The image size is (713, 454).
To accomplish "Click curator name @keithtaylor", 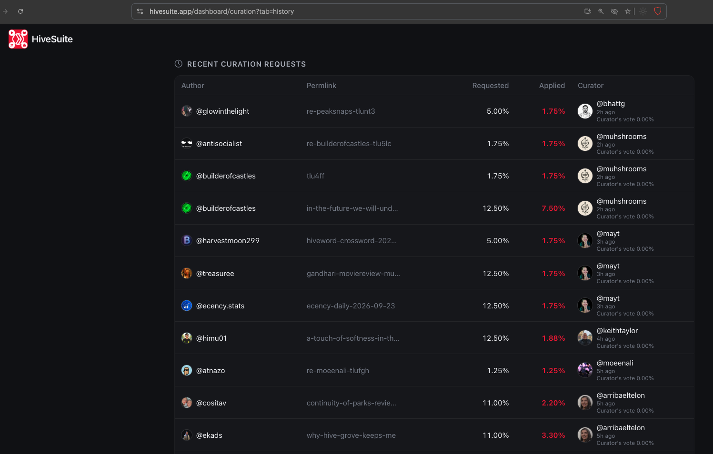I will (x=617, y=331).
